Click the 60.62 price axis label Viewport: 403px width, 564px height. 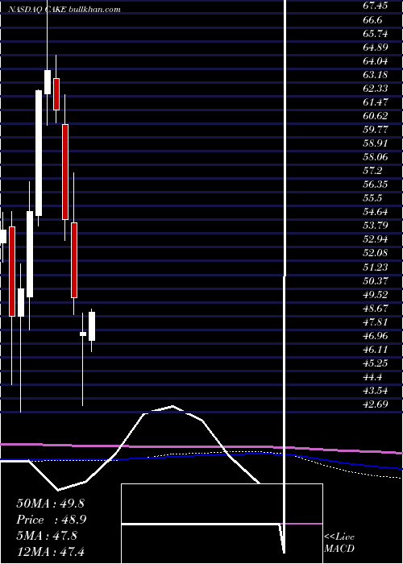tap(376, 115)
